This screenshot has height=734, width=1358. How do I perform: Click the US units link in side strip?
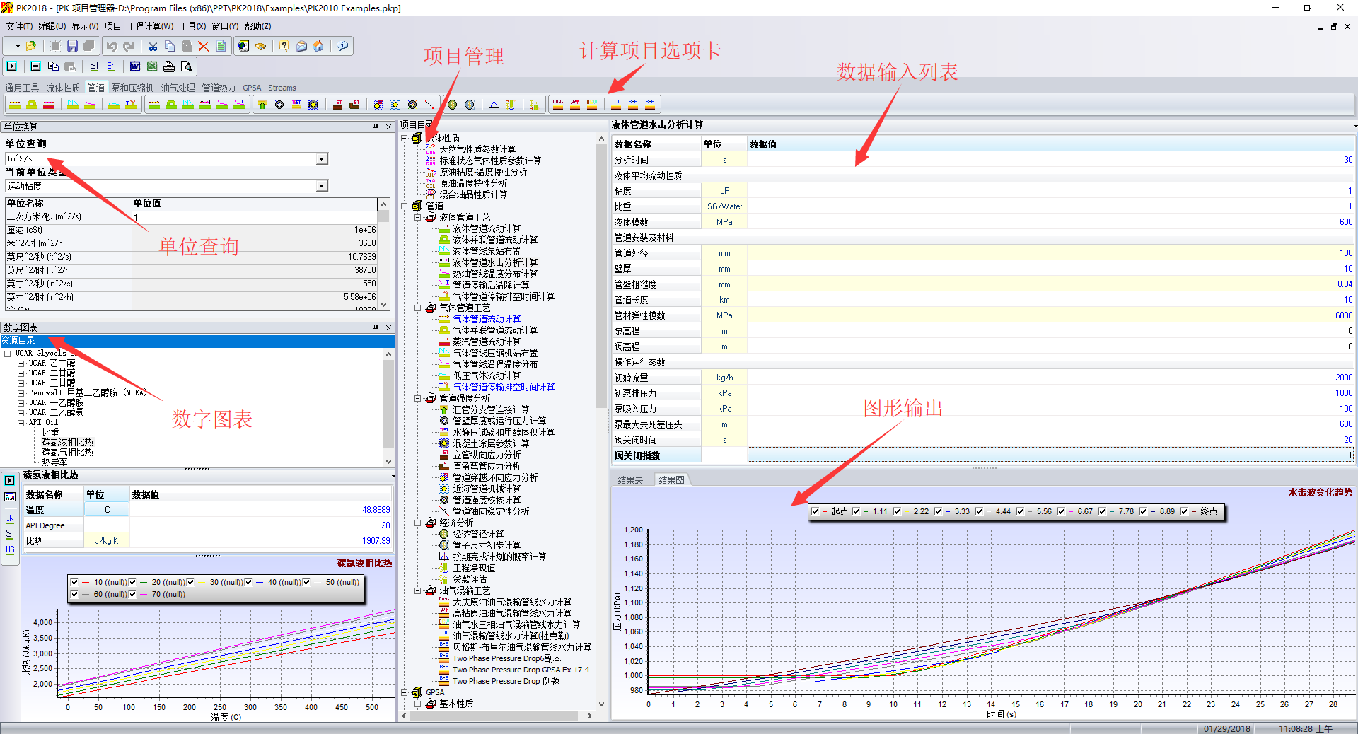pyautogui.click(x=10, y=549)
